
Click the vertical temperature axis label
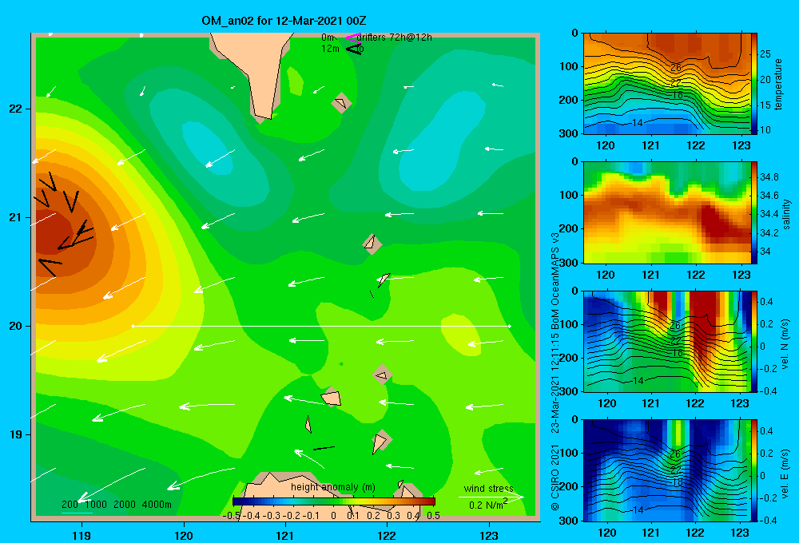[777, 85]
